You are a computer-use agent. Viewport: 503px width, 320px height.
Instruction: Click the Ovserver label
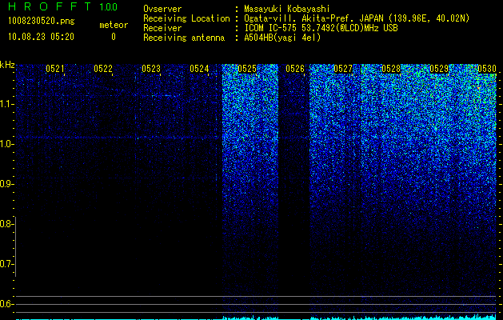(x=162, y=9)
